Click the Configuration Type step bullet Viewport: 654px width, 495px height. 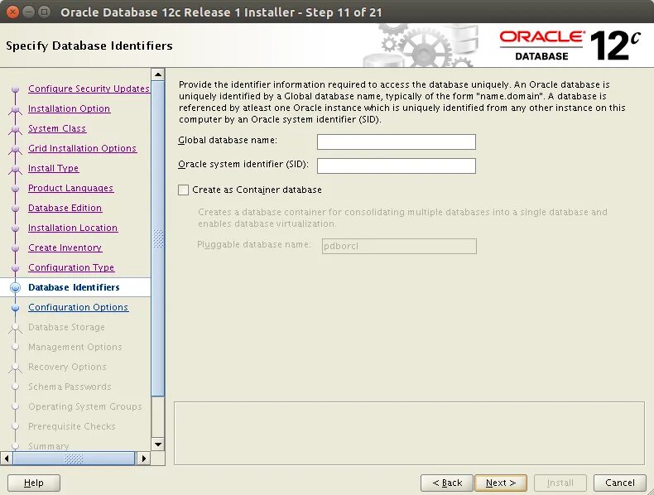click(16, 268)
